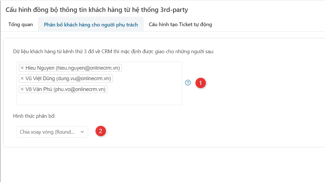Click the page heading Cấu hình đồng bộ
Image resolution: width=325 pixels, height=182 pixels.
click(x=97, y=10)
